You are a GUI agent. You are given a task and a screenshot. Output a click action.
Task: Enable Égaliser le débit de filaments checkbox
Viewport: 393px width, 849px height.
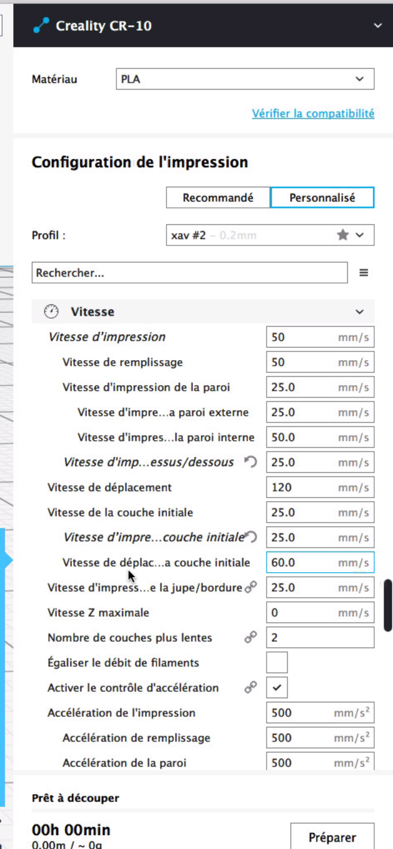[277, 662]
